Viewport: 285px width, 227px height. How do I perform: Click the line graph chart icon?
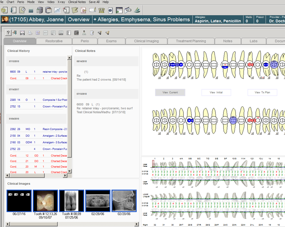click(x=57, y=10)
